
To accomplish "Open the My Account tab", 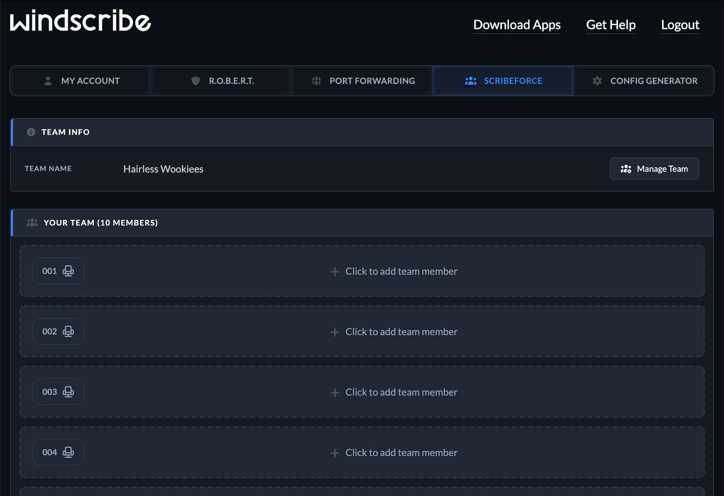I will point(80,81).
